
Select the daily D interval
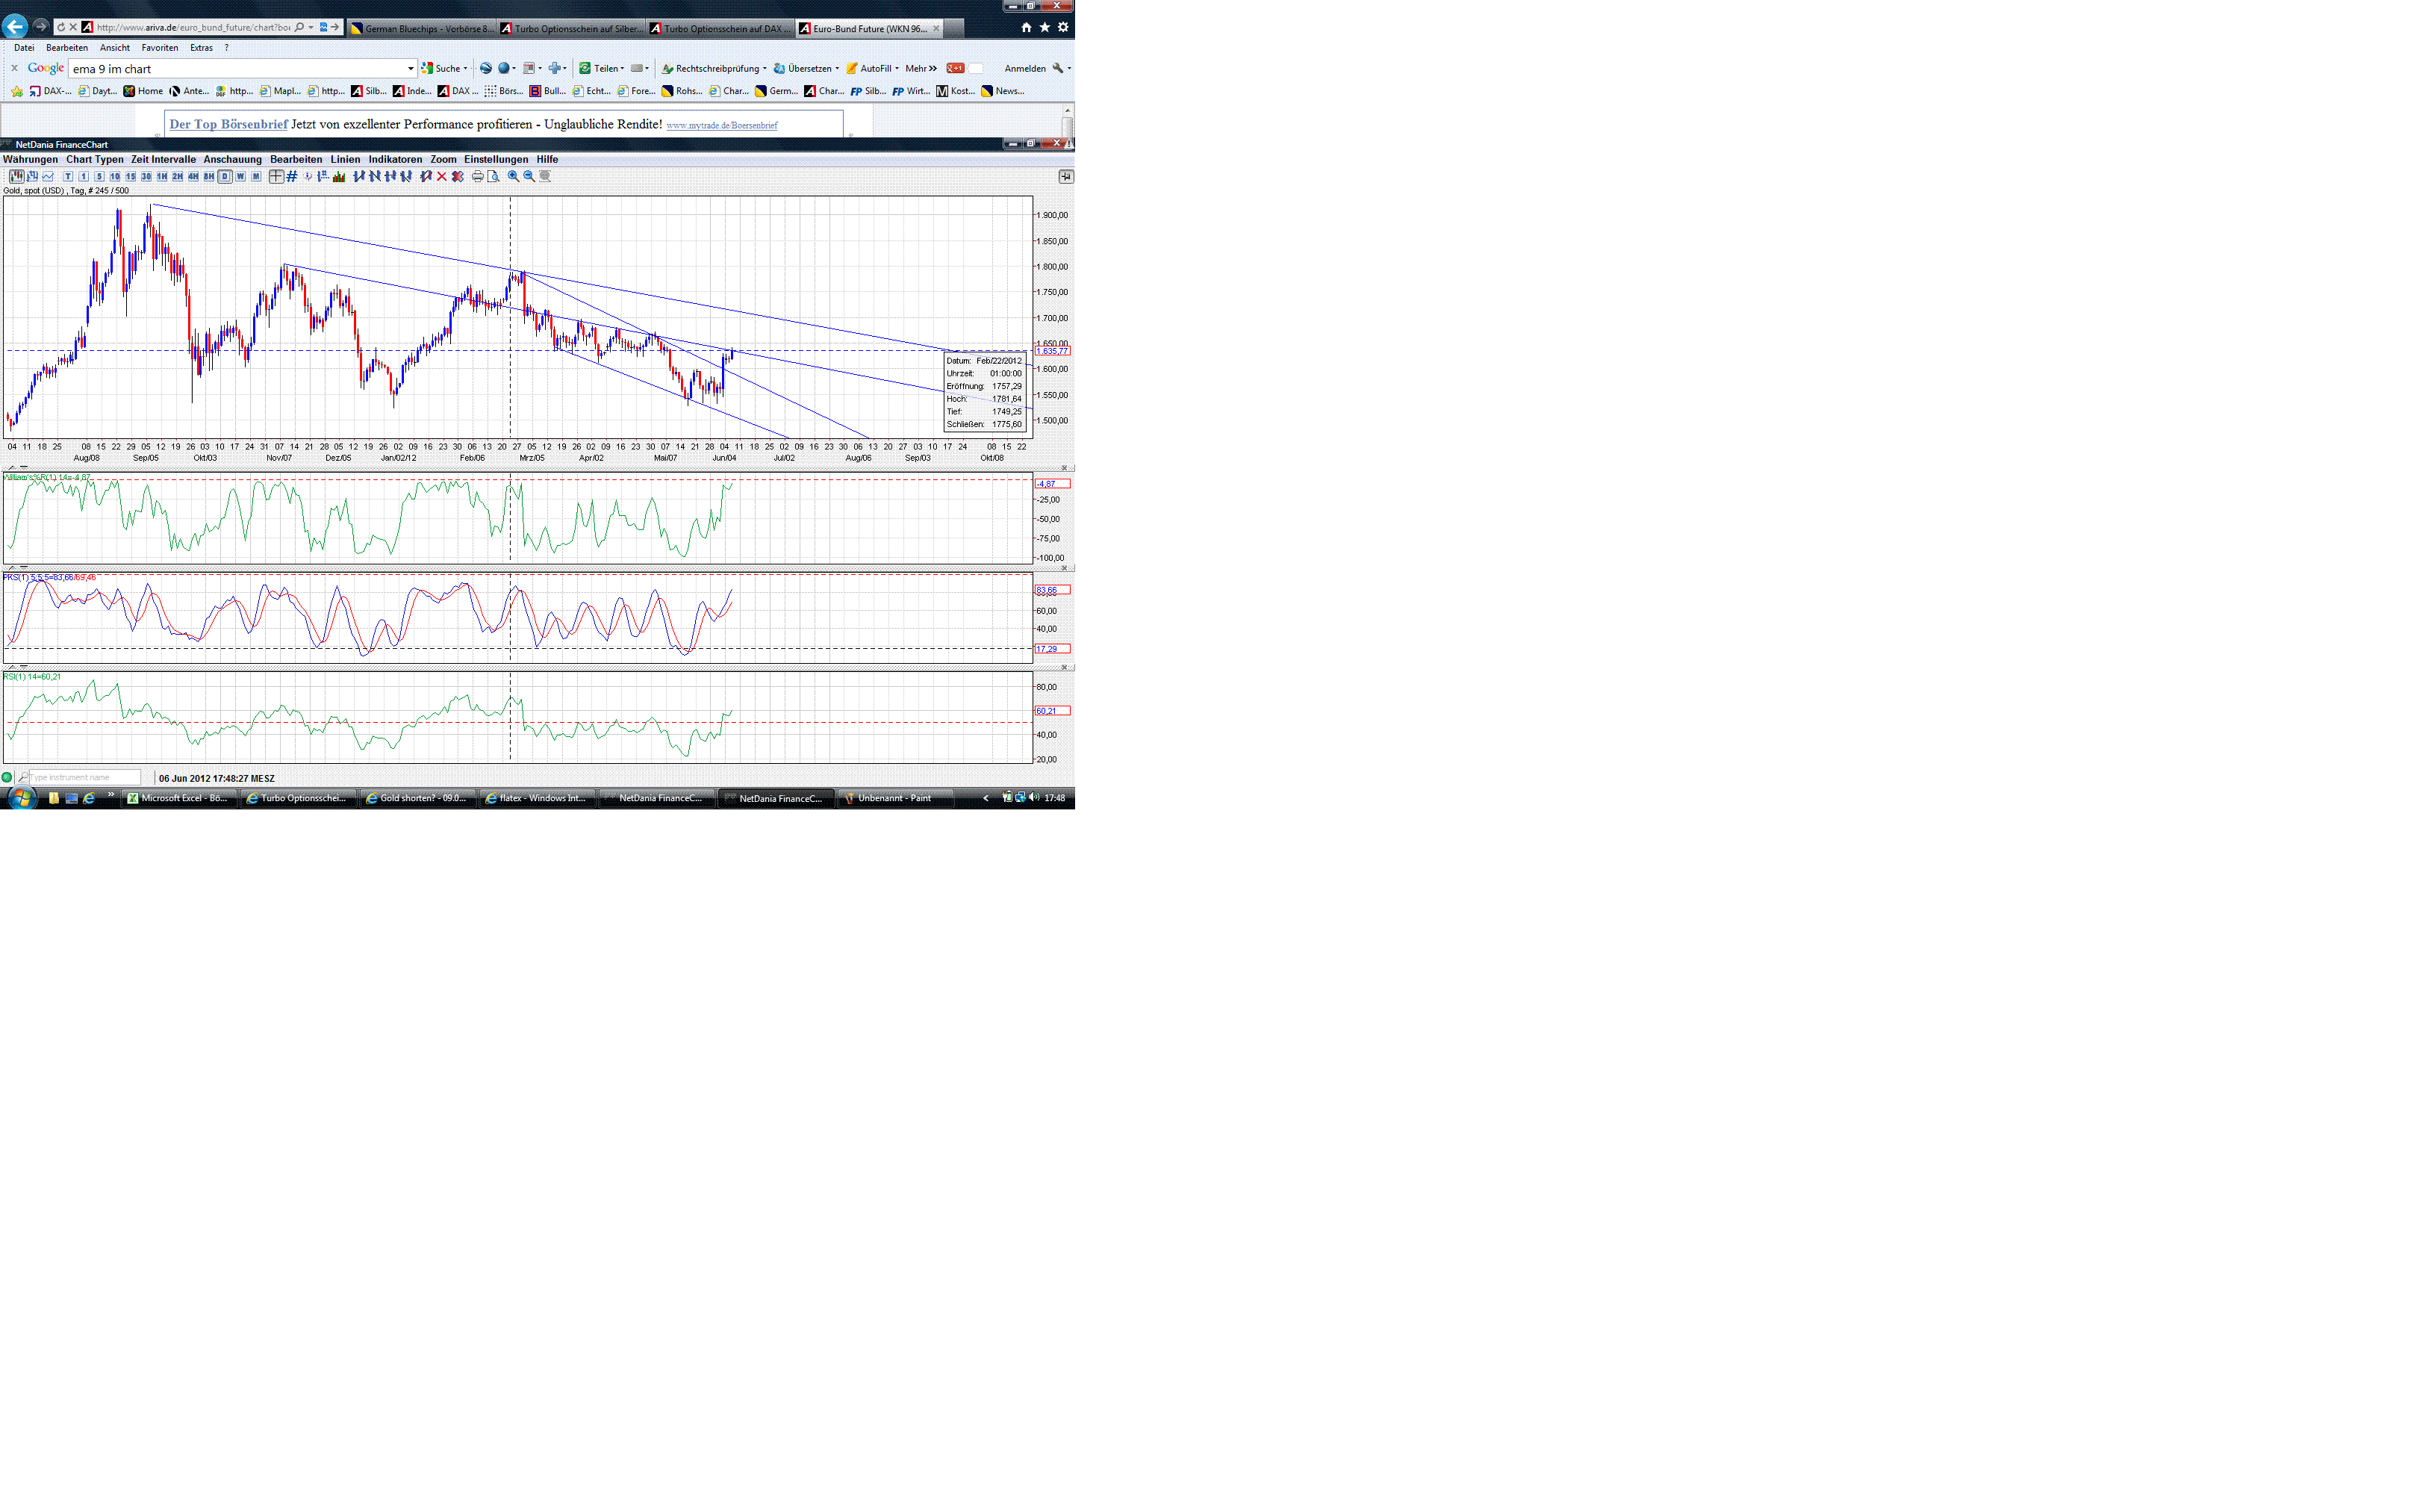[225, 176]
